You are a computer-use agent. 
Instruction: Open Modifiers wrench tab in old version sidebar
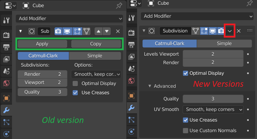coord(6,110)
